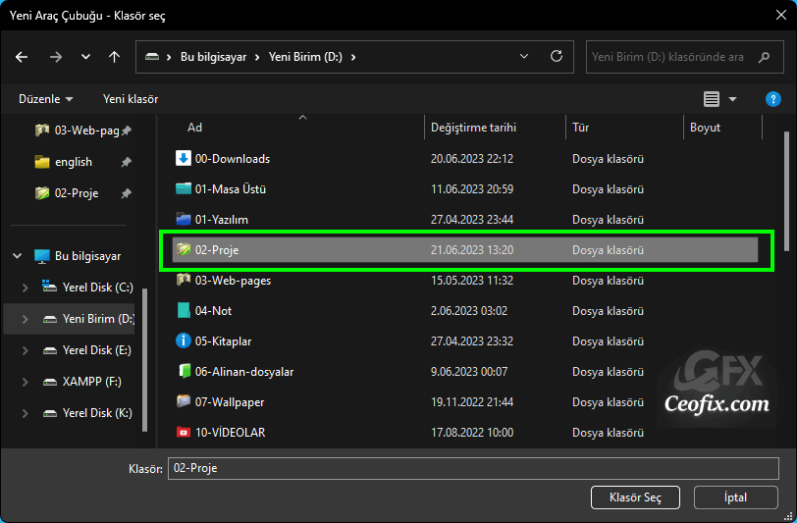This screenshot has height=523, width=797.
Task: Click the view layout icon
Action: 712,99
